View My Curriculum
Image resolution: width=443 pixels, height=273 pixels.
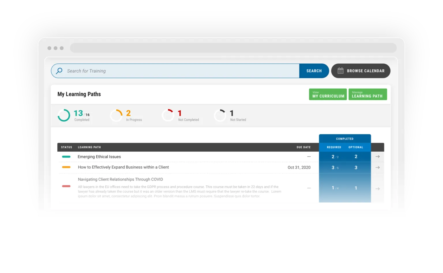(328, 94)
